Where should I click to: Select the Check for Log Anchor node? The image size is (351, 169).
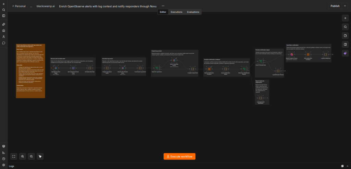pyautogui.click(x=157, y=68)
